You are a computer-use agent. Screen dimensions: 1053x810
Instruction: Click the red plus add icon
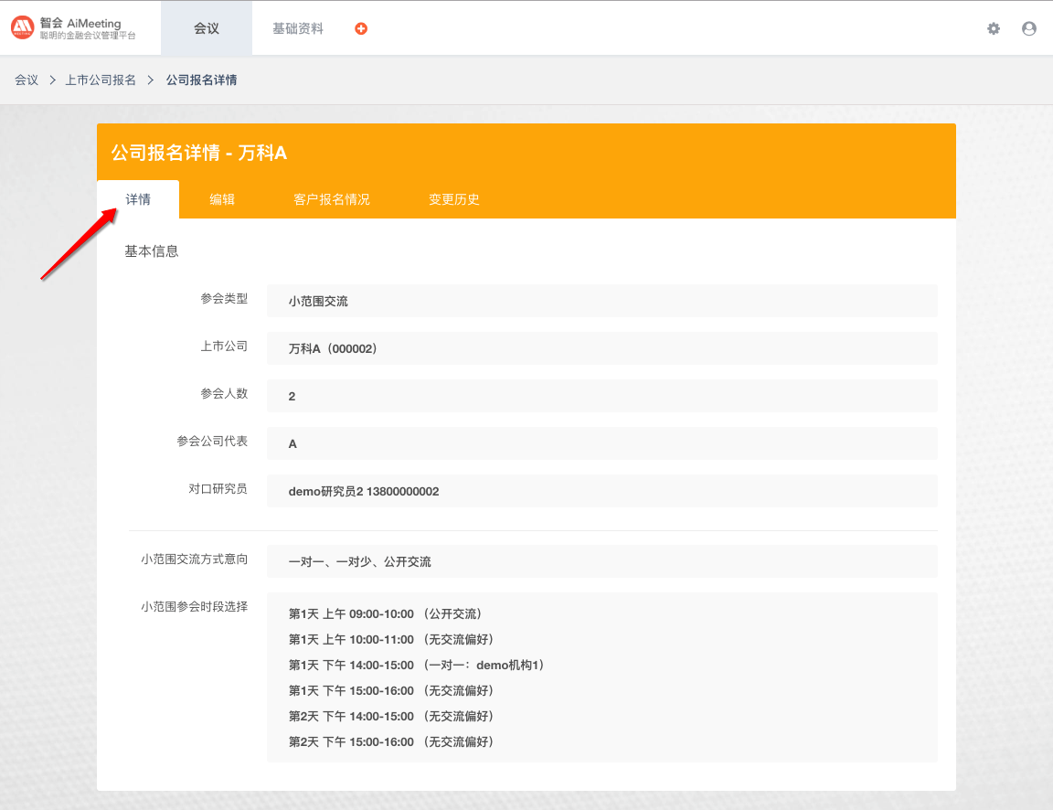pos(361,28)
